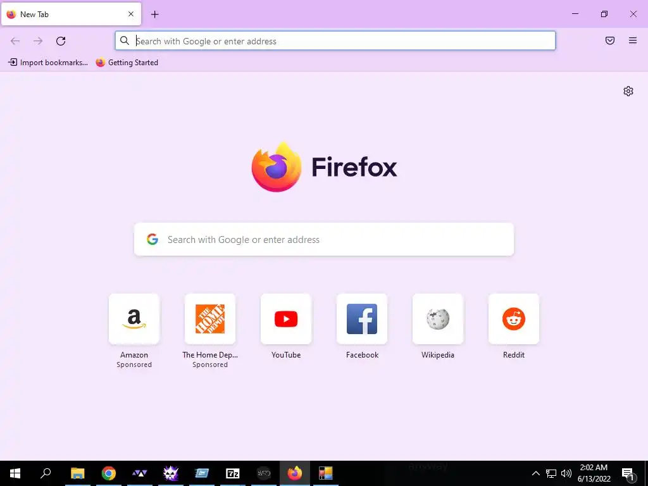Screen dimensions: 648x486
Task: Open the Wikipedia shortcut tile
Action: coord(438,319)
